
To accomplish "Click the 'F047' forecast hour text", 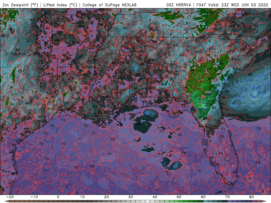I will 201,5.
